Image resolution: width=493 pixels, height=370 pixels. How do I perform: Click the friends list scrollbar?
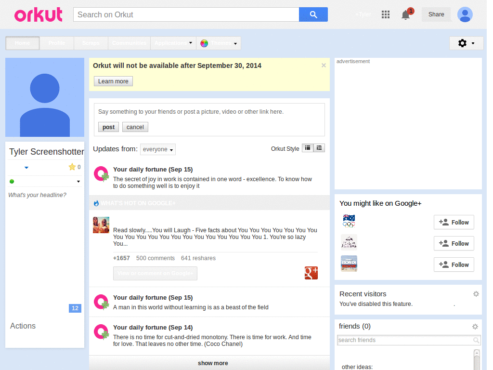coord(477,359)
